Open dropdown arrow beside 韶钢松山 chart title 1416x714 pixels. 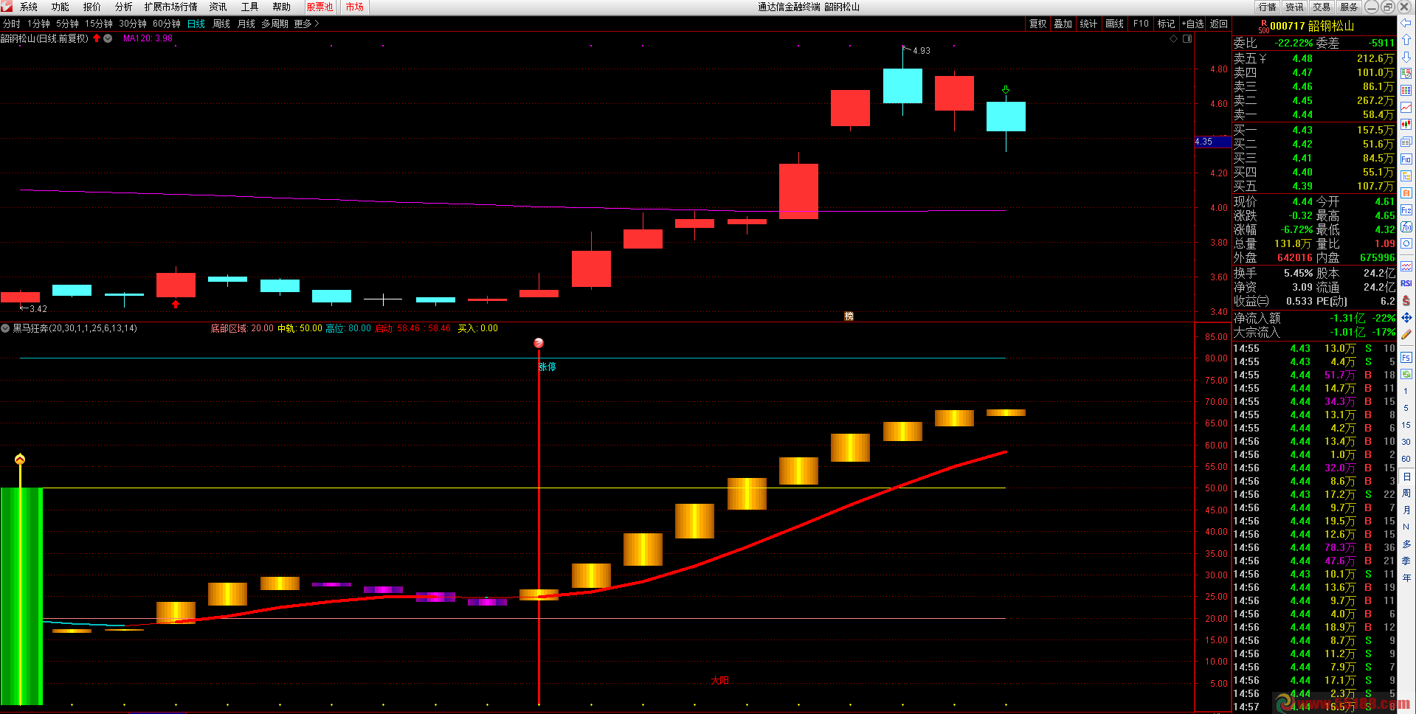tap(108, 38)
